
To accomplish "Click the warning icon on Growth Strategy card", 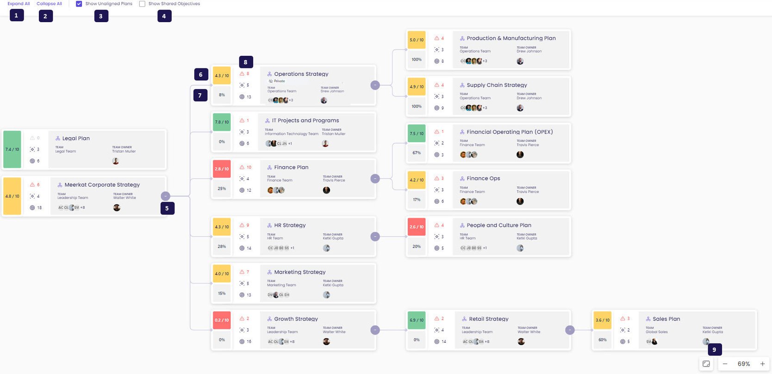I will [x=242, y=319].
